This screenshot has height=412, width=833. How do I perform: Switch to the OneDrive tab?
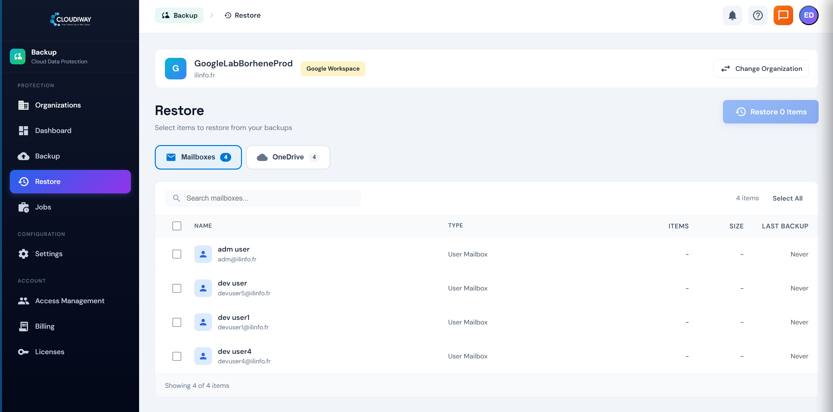[x=288, y=157]
